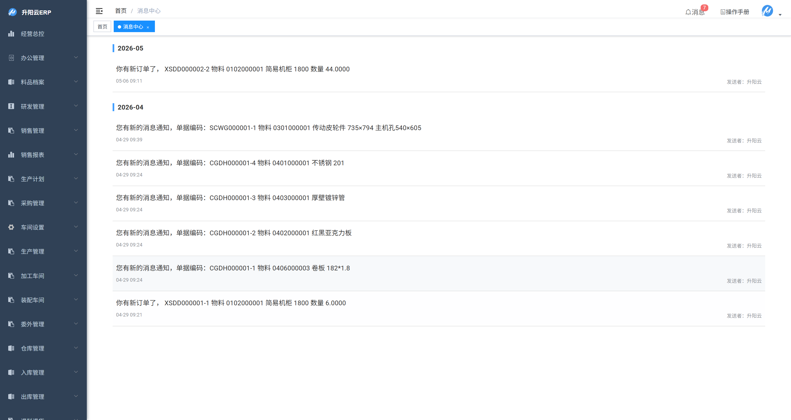Click the user avatar at top right
Image resolution: width=791 pixels, height=420 pixels.
(x=767, y=11)
